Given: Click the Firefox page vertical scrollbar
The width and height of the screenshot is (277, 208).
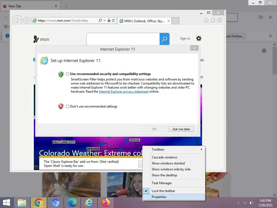Looking at the screenshot, I should coord(275,60).
